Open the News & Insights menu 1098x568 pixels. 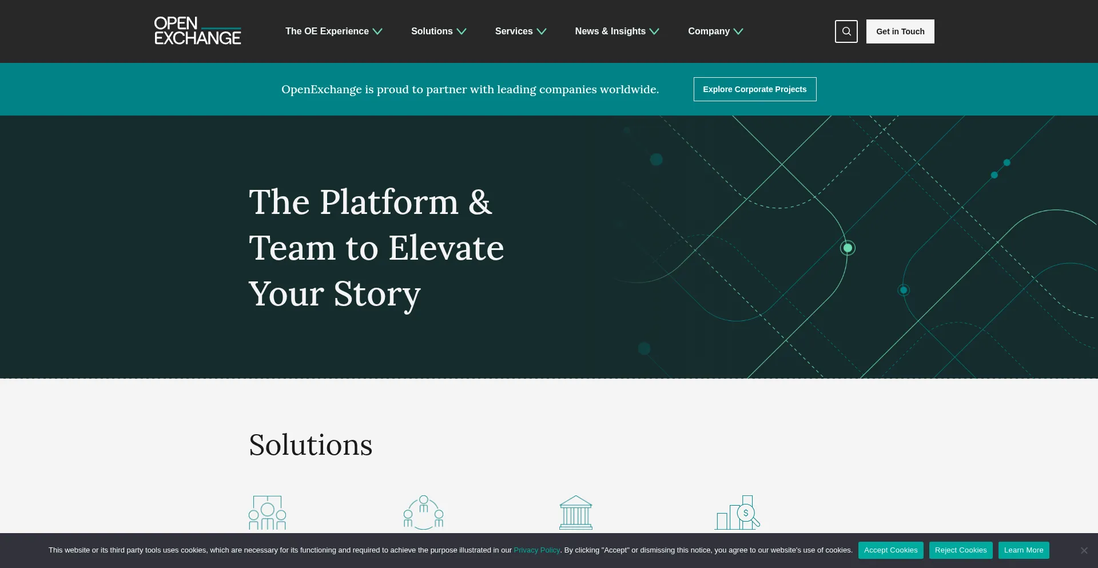(x=610, y=31)
